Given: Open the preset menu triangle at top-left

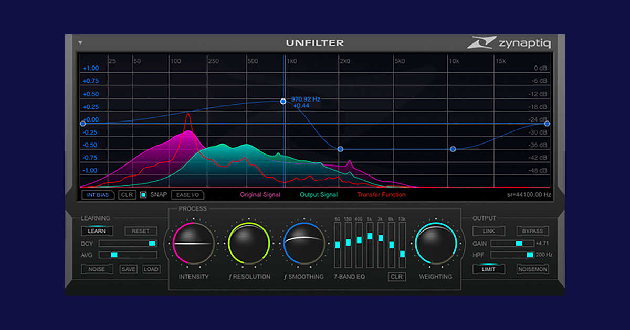Looking at the screenshot, I should click(x=80, y=43).
